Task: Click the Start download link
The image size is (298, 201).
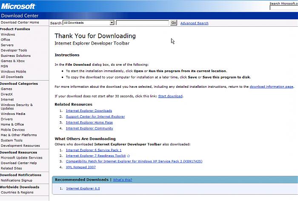Action: click(170, 96)
